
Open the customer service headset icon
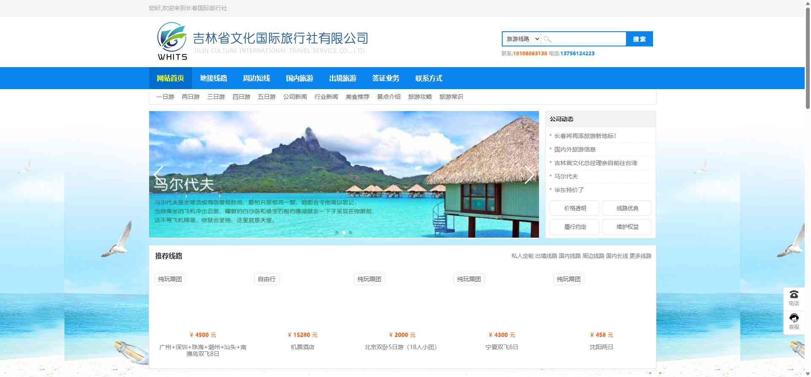pos(794,319)
